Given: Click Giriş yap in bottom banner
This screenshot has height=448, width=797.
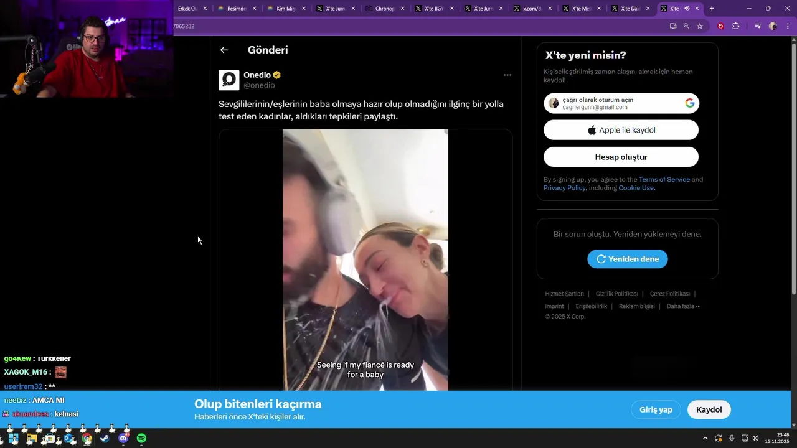Looking at the screenshot, I should coord(656,409).
